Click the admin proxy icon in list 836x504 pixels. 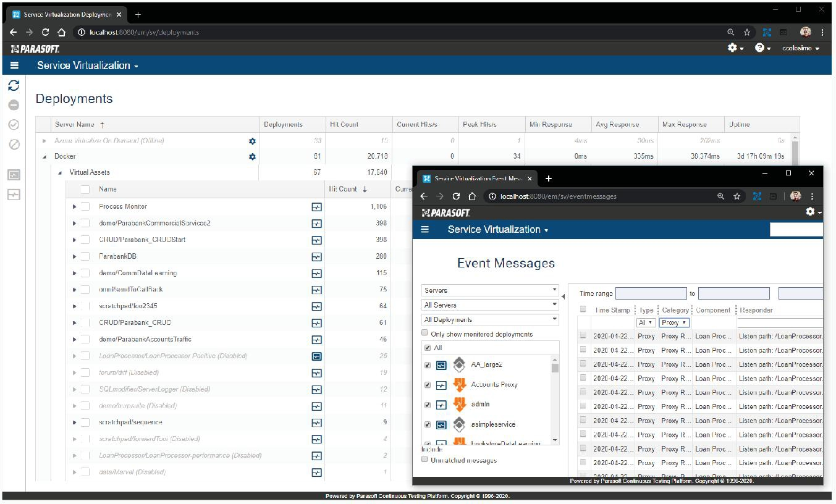coord(459,404)
